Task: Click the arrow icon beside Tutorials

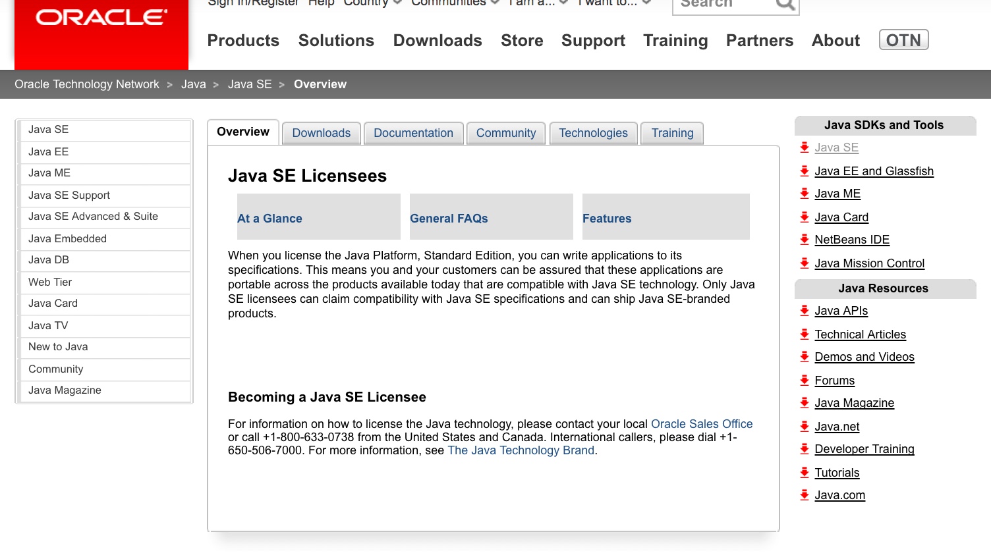Action: tap(805, 473)
